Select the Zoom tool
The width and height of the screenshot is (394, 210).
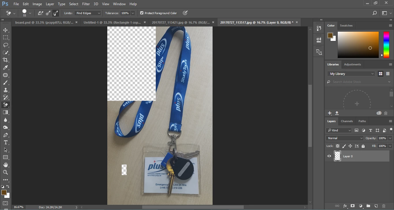[x=5, y=172]
